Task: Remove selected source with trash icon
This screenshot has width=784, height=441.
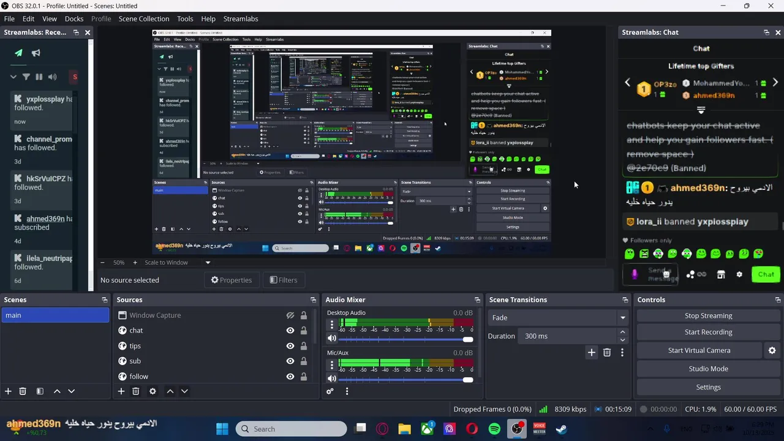Action: coord(136,391)
